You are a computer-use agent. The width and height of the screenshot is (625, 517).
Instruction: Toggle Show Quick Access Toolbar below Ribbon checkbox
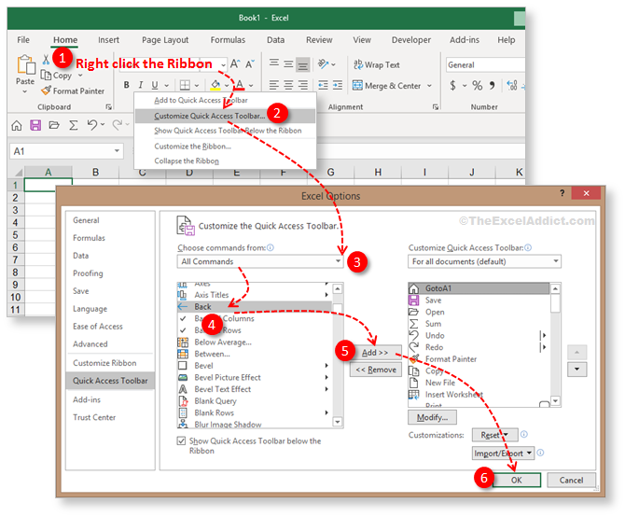pyautogui.click(x=181, y=440)
